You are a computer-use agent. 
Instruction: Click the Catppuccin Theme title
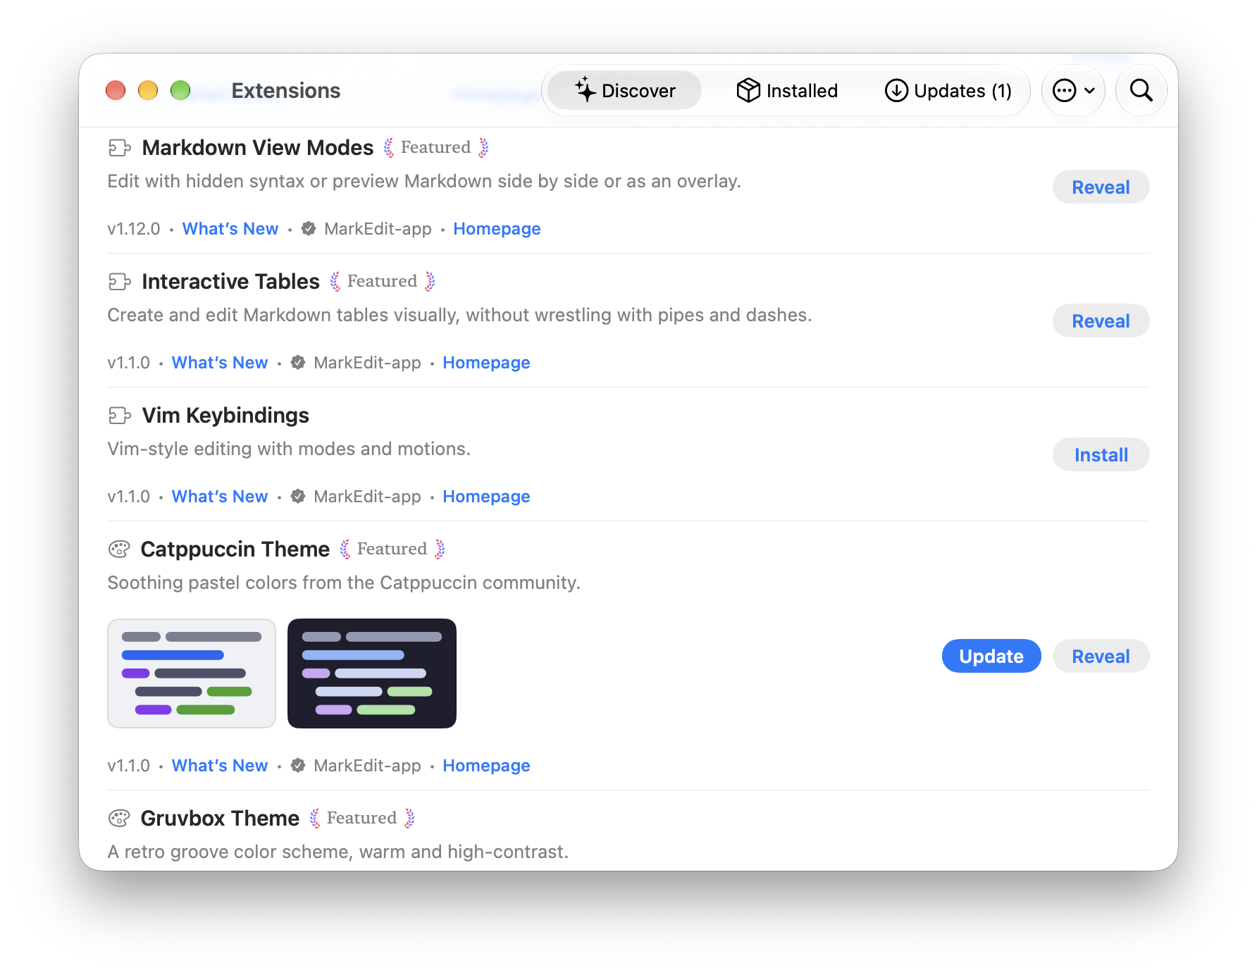pos(235,549)
